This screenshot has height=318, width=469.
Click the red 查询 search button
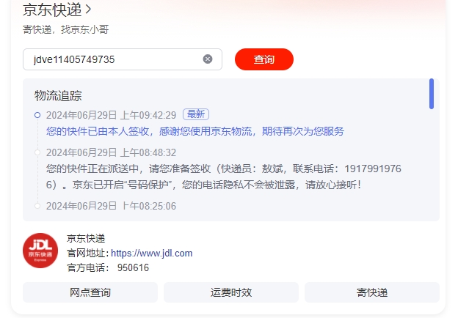[x=264, y=59]
